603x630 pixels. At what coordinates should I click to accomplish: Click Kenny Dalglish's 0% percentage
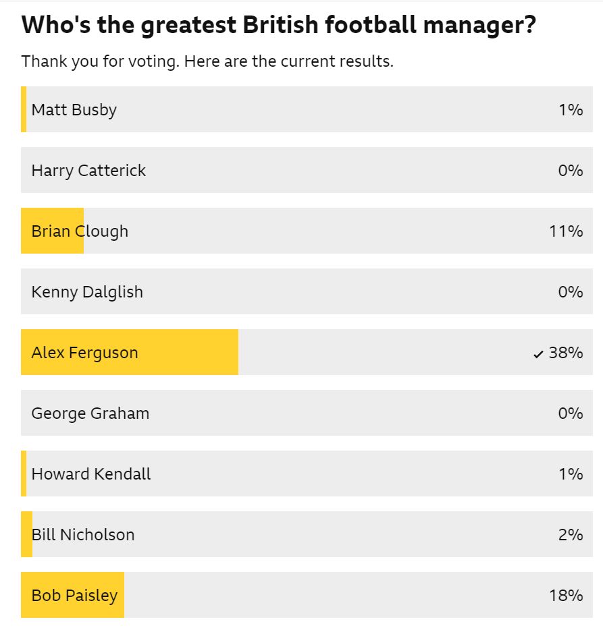pos(571,291)
